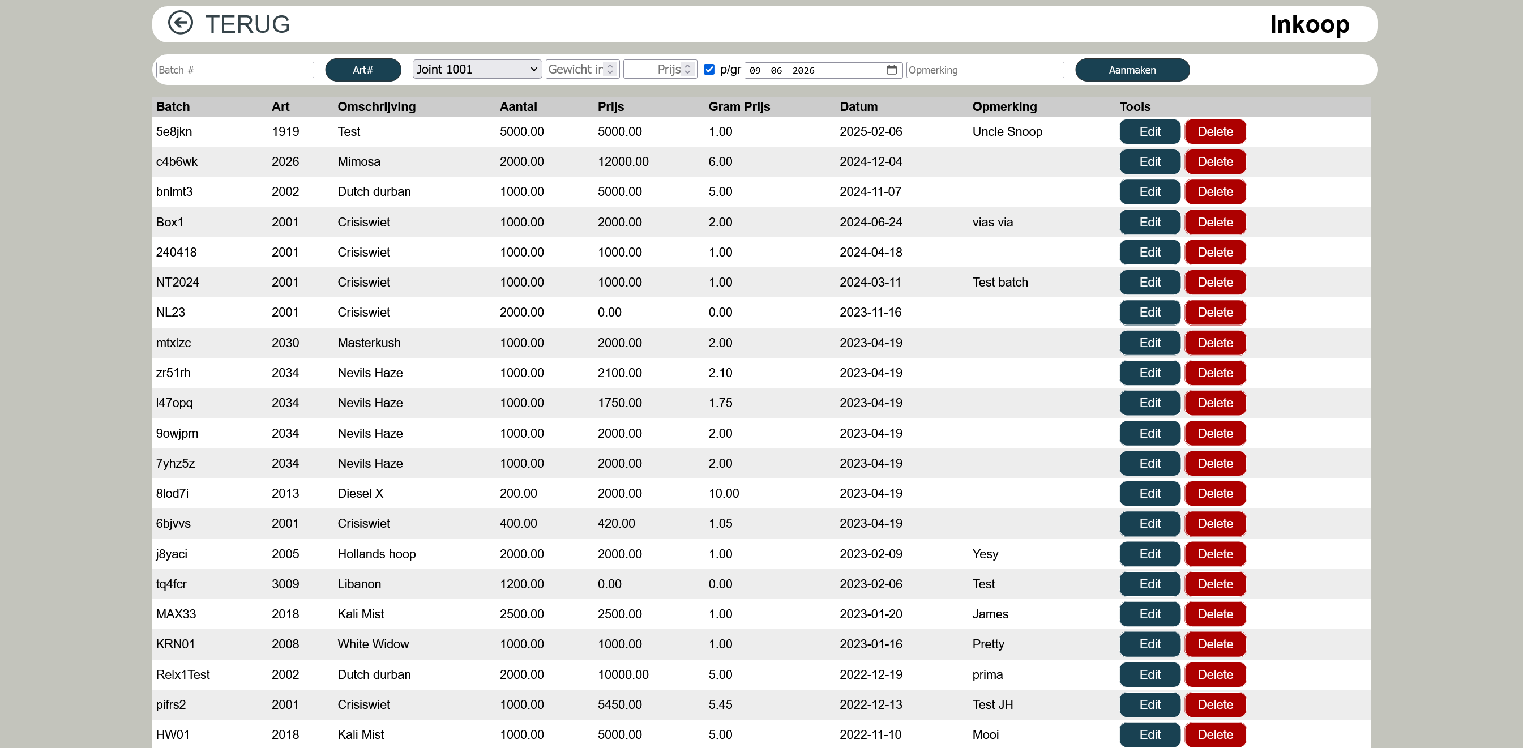Toggle the p/gr checkbox
Image resolution: width=1523 pixels, height=748 pixels.
(709, 69)
